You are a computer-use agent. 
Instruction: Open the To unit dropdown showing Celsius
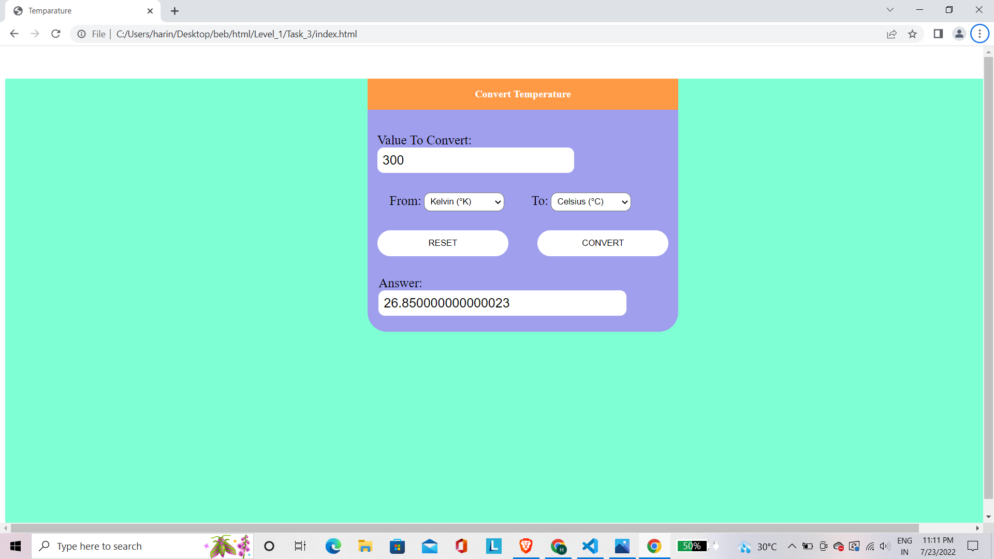click(x=590, y=202)
